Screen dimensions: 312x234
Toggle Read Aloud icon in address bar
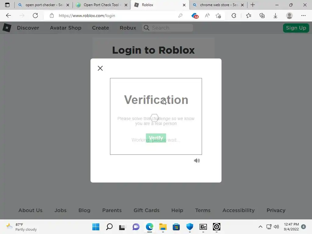[207, 16]
